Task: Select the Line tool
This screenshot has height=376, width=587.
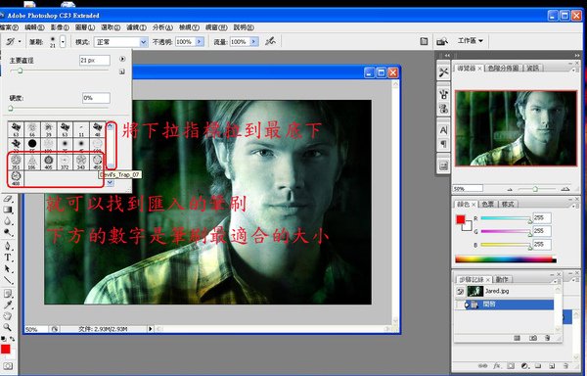Action: click(x=8, y=280)
